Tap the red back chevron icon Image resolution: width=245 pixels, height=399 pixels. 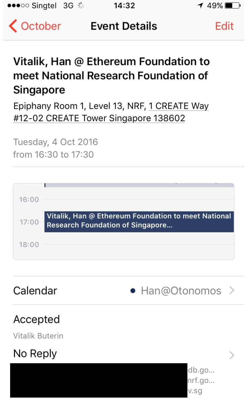coord(13,26)
